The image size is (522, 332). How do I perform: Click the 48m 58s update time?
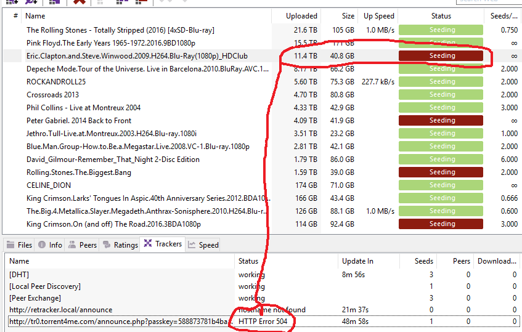pos(355,322)
